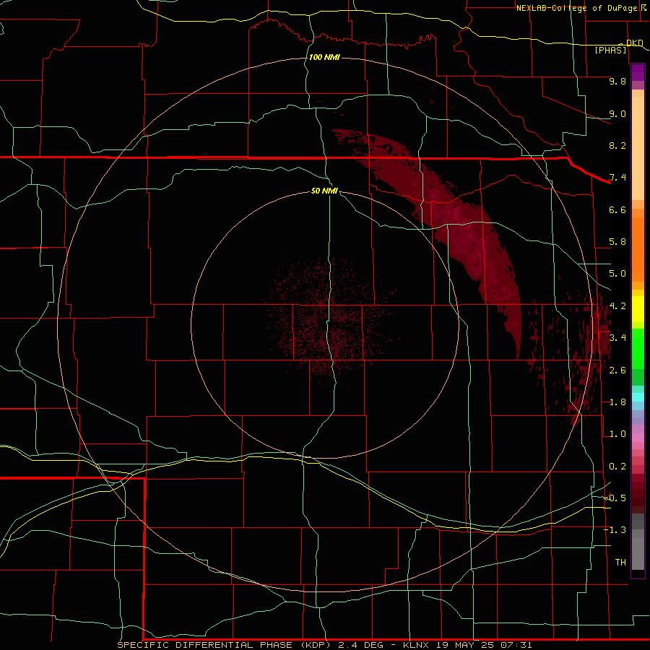This screenshot has width=650, height=650.
Task: Pick the cyan segment of the color bar
Action: click(638, 397)
